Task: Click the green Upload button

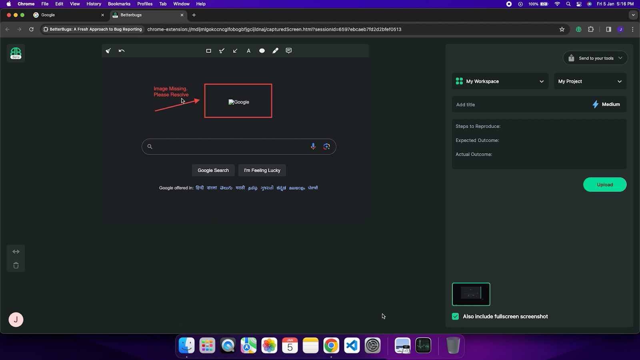Action: pos(604,185)
